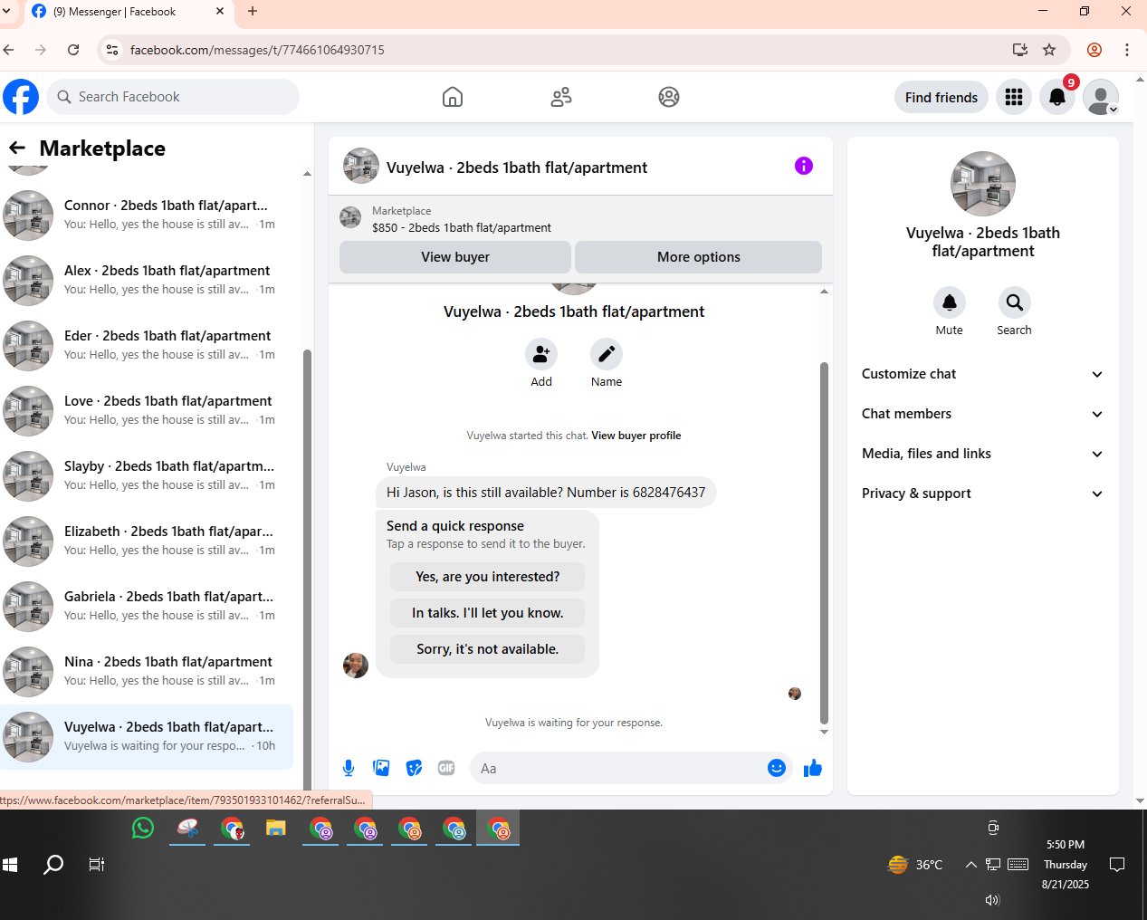Open the emoji picker in the message box
Image resolution: width=1147 pixels, height=920 pixels.
click(777, 768)
